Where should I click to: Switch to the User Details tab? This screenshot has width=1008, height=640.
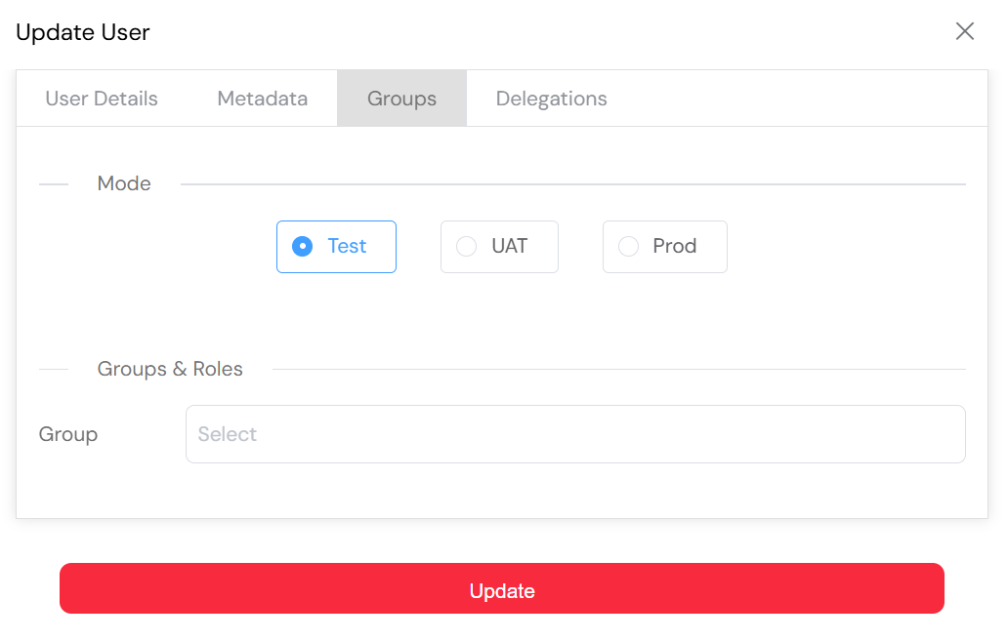[102, 99]
